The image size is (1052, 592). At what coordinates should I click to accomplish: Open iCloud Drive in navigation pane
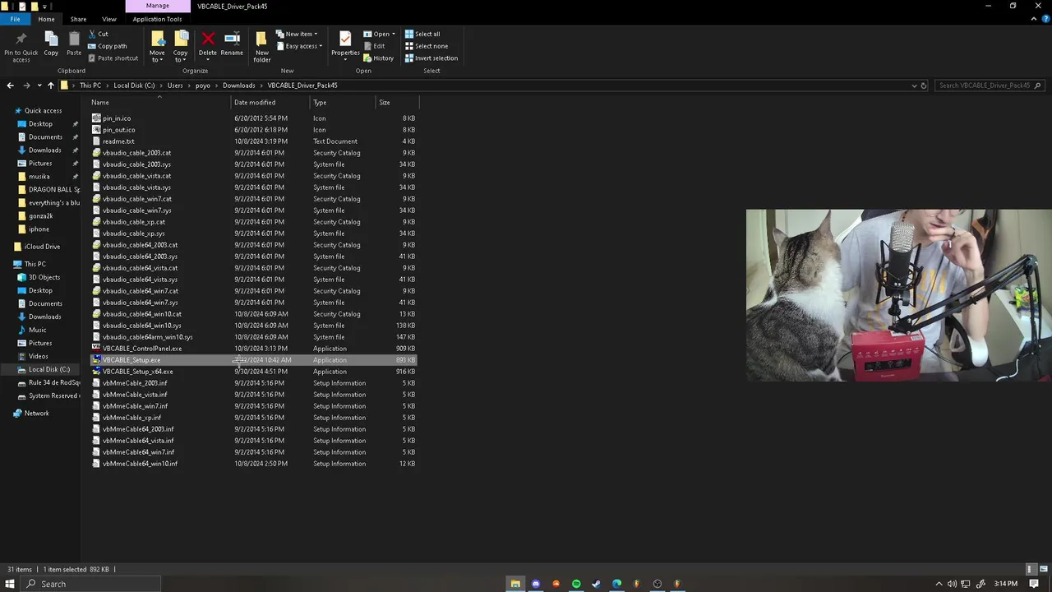[42, 247]
